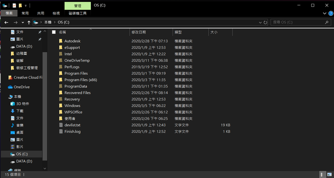The height and width of the screenshot is (178, 334).
Task: Open Creative Cloud Files in sidebar
Action: (25, 78)
